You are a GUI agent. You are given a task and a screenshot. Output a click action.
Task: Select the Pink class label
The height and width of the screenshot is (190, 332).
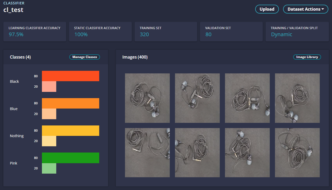[14, 163]
